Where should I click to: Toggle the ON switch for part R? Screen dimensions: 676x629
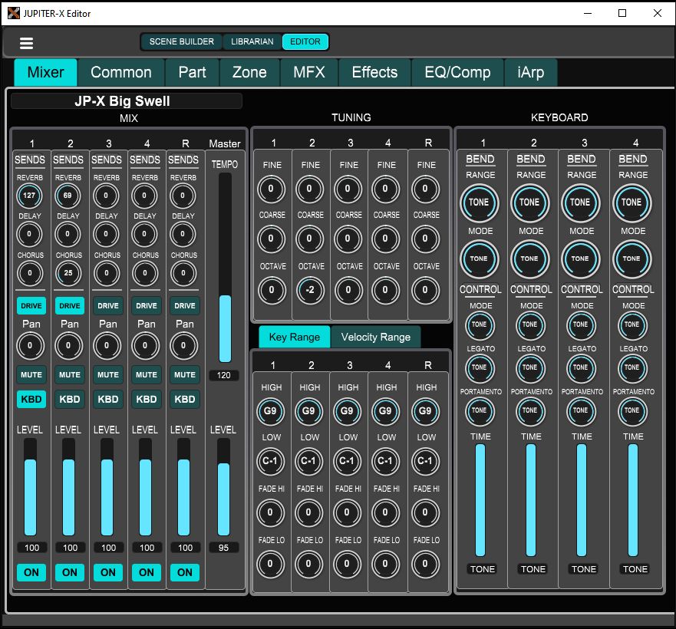click(185, 572)
